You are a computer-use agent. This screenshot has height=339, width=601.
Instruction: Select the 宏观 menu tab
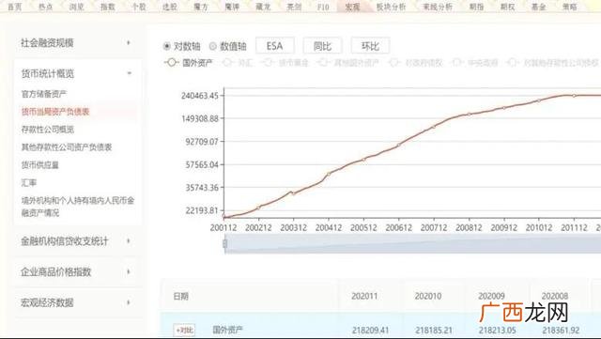[x=352, y=7]
